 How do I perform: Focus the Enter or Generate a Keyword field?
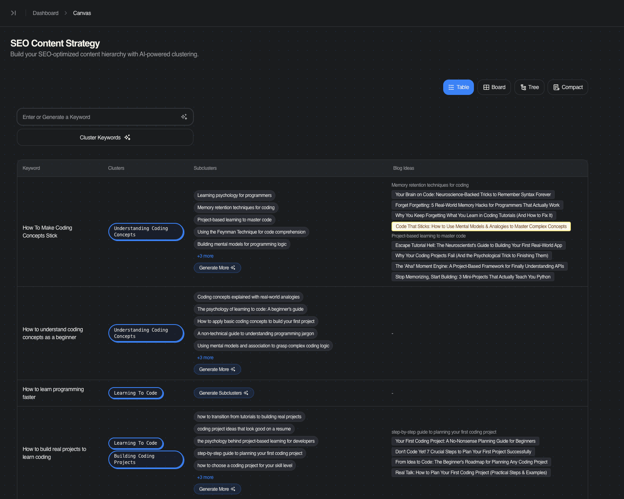pos(98,117)
